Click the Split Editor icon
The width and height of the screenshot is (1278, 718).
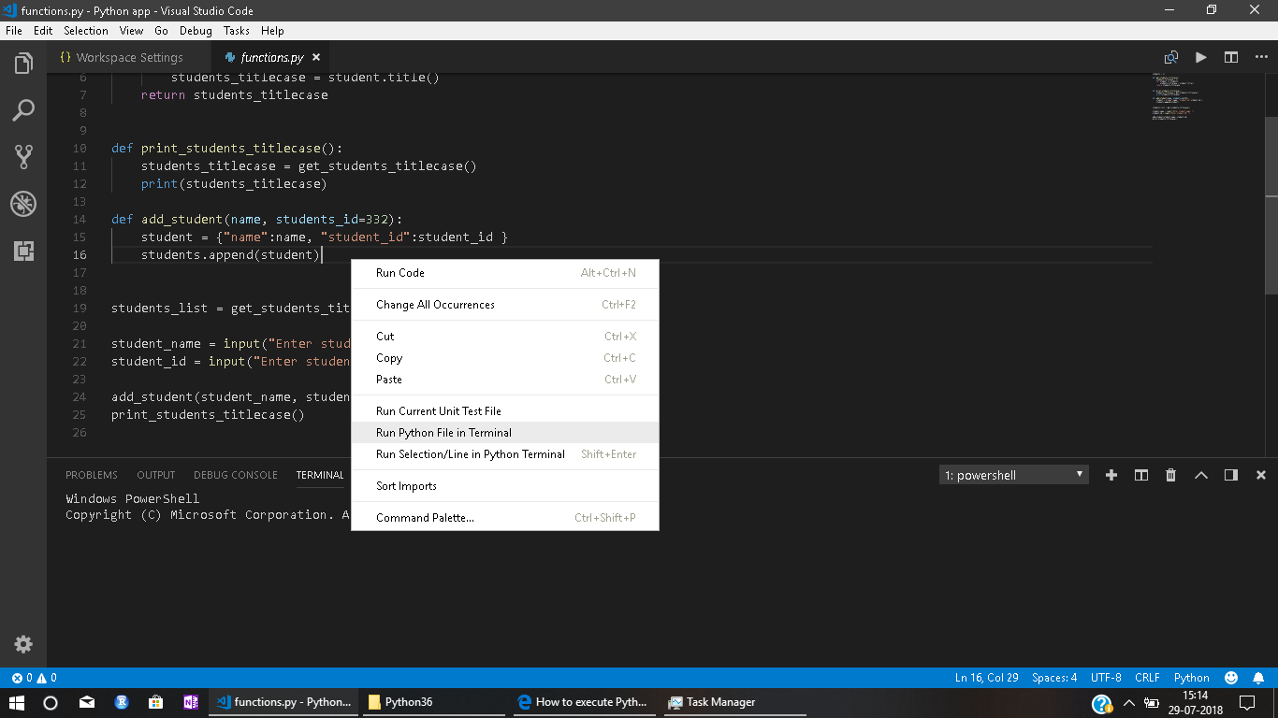pos(1231,57)
